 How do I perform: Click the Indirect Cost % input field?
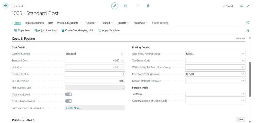[95, 74]
